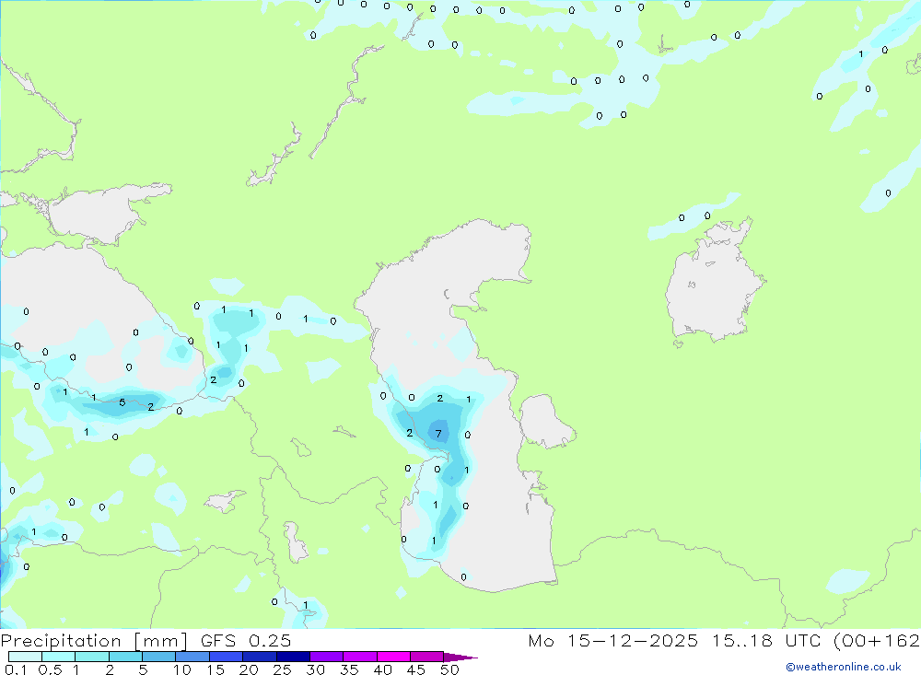Click the '25' legend scale label
Viewport: 921px width, 675px height.
tap(283, 669)
